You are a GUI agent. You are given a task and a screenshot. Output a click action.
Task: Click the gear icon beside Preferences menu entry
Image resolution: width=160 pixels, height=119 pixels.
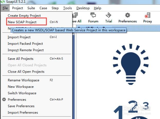pos(4,100)
